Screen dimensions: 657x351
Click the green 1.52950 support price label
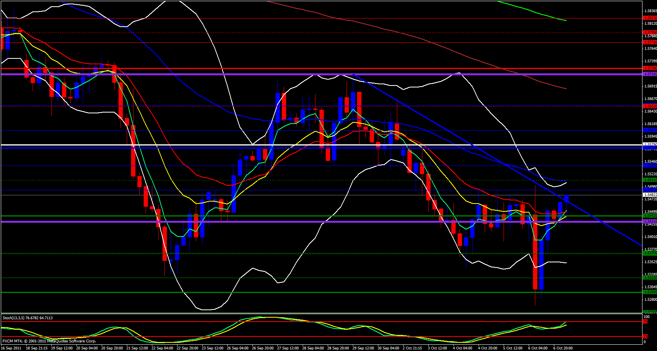coord(650,292)
